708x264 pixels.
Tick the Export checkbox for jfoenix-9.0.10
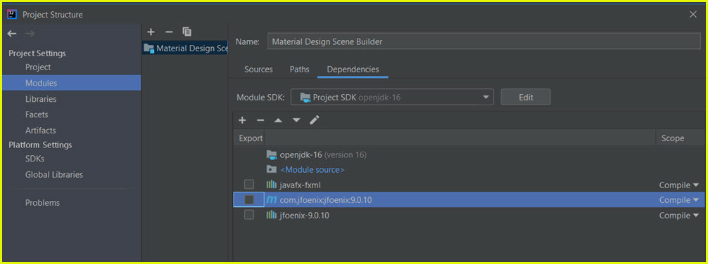(249, 215)
